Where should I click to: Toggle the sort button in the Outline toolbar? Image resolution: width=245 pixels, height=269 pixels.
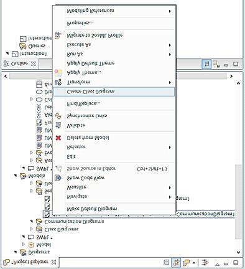click(207, 64)
